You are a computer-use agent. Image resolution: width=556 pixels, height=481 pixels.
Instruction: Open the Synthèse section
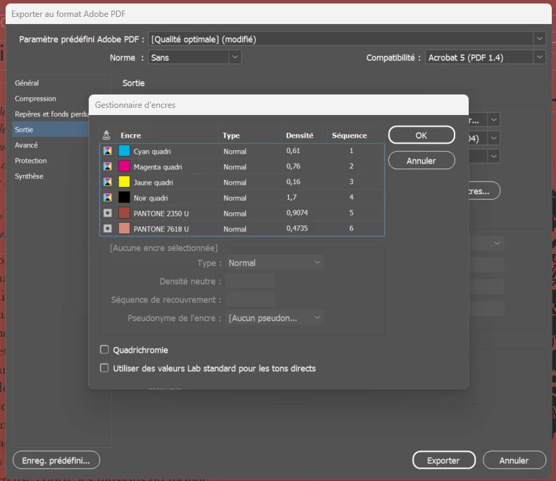[29, 176]
